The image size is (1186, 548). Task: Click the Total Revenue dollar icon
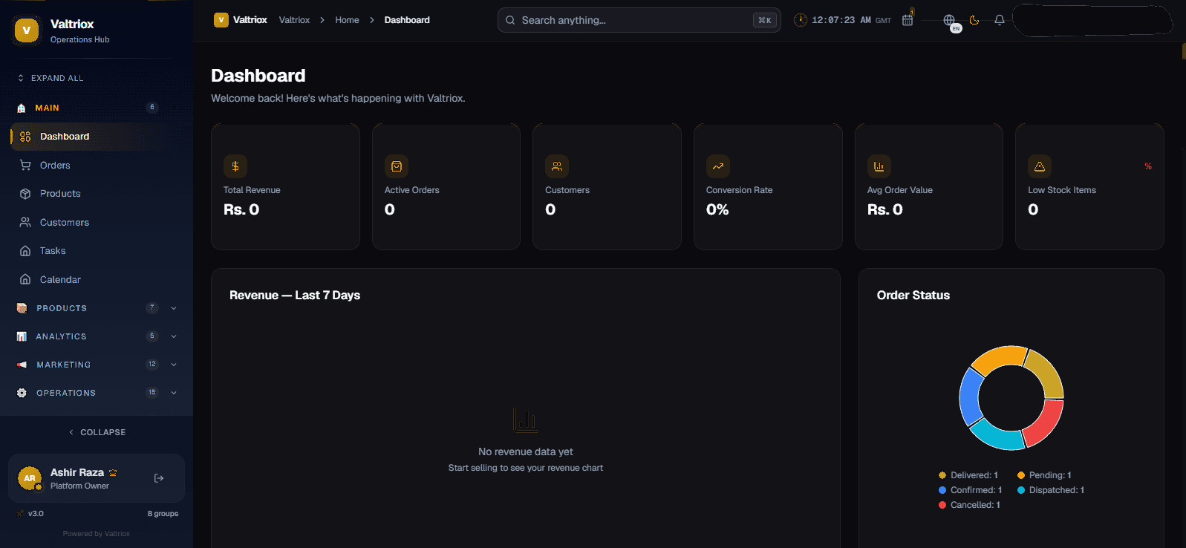[235, 166]
